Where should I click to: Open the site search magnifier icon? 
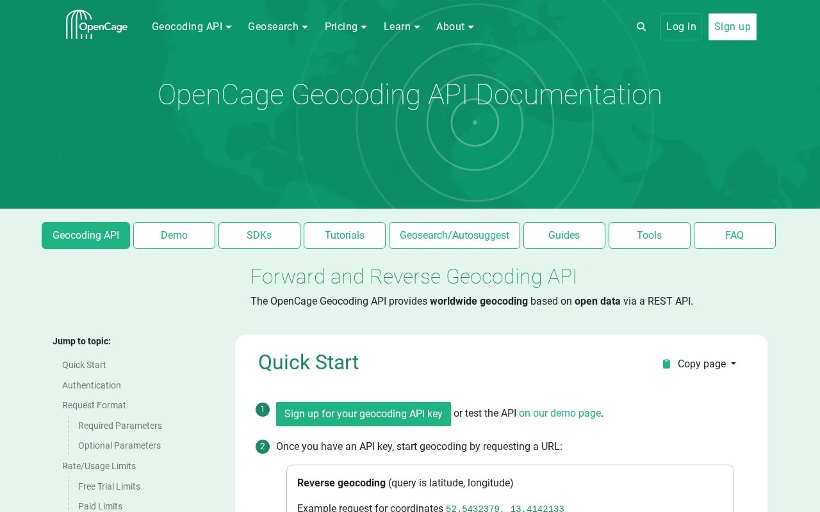tap(641, 27)
